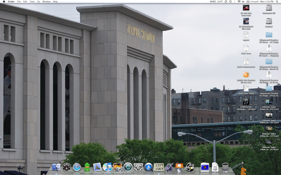Select Marks Resume.docx on desktop
Viewport: 281px width, 175px height.
pos(246,61)
